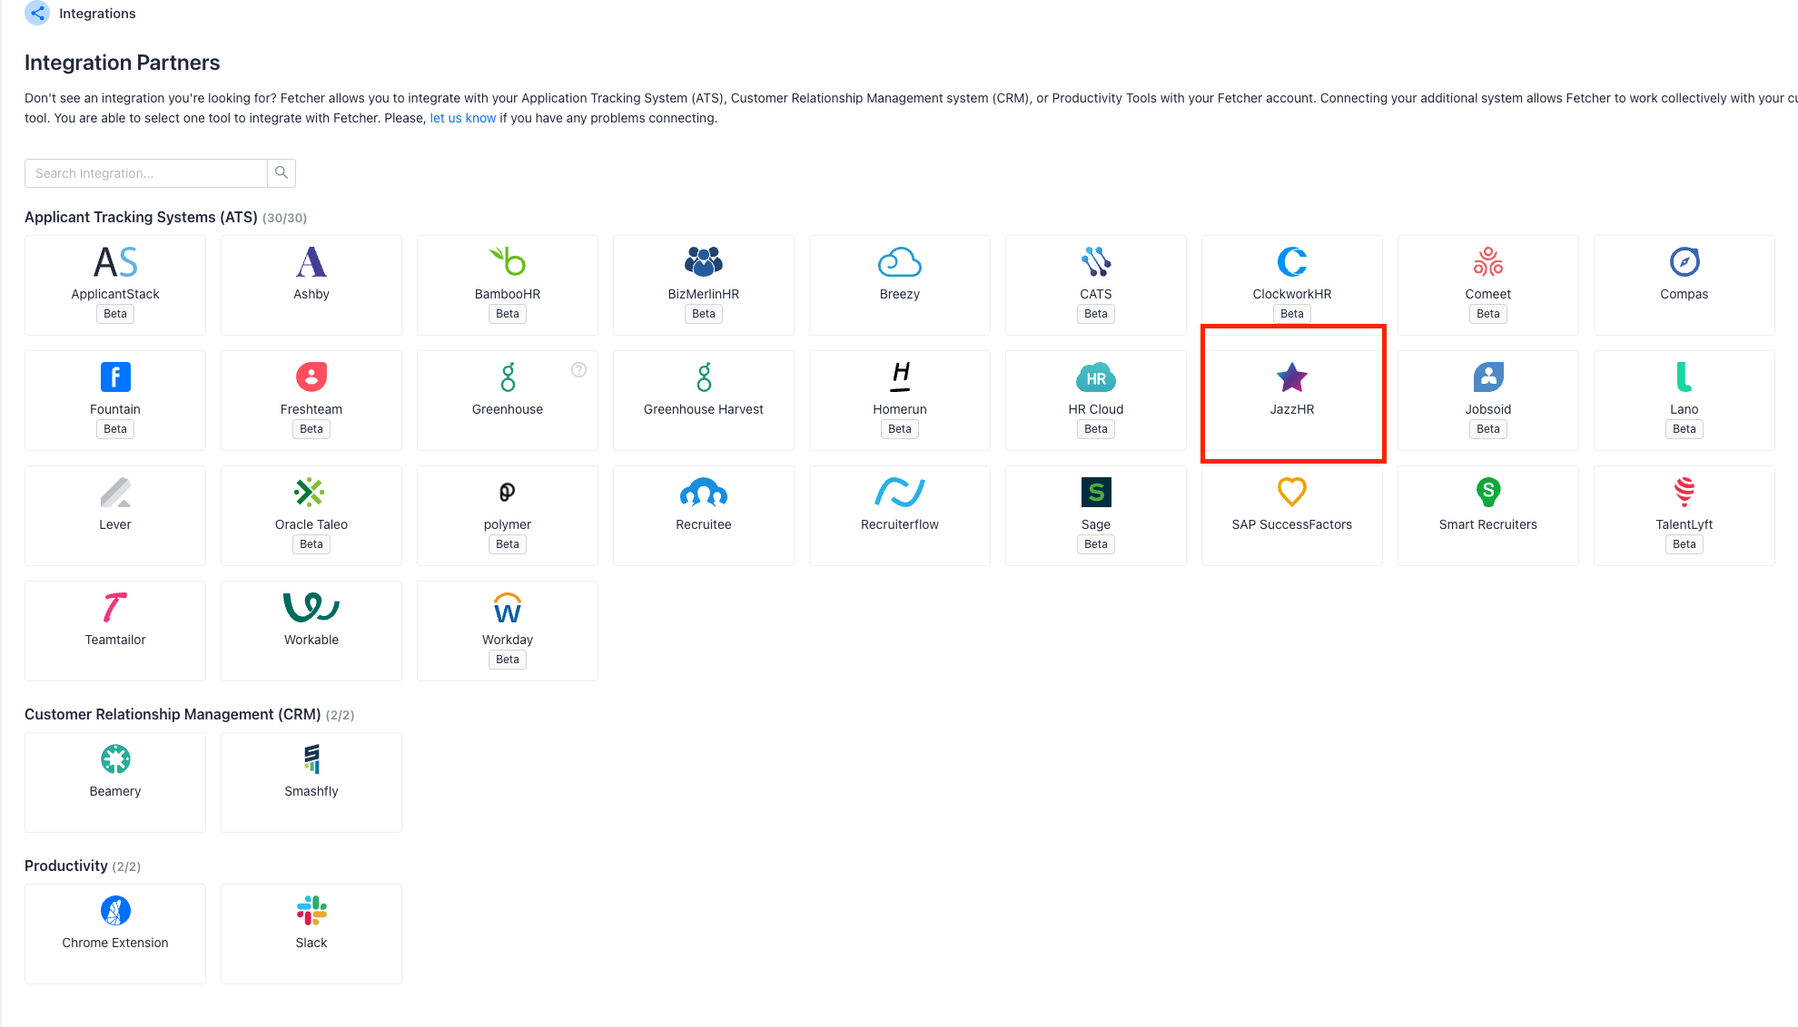Open the CATS integration logo
This screenshot has height=1027, width=1798.
(1096, 262)
